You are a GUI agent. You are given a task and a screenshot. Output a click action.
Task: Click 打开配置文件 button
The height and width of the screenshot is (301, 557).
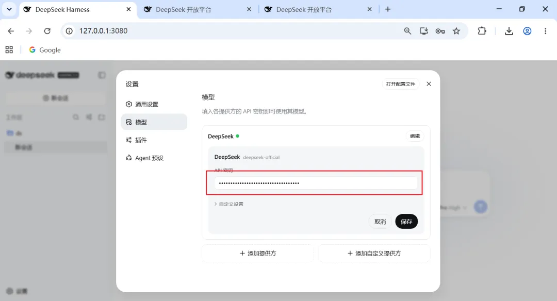click(401, 84)
